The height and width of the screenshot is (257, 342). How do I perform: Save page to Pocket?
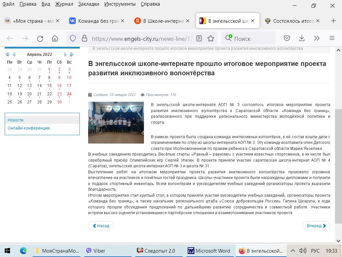point(287,38)
